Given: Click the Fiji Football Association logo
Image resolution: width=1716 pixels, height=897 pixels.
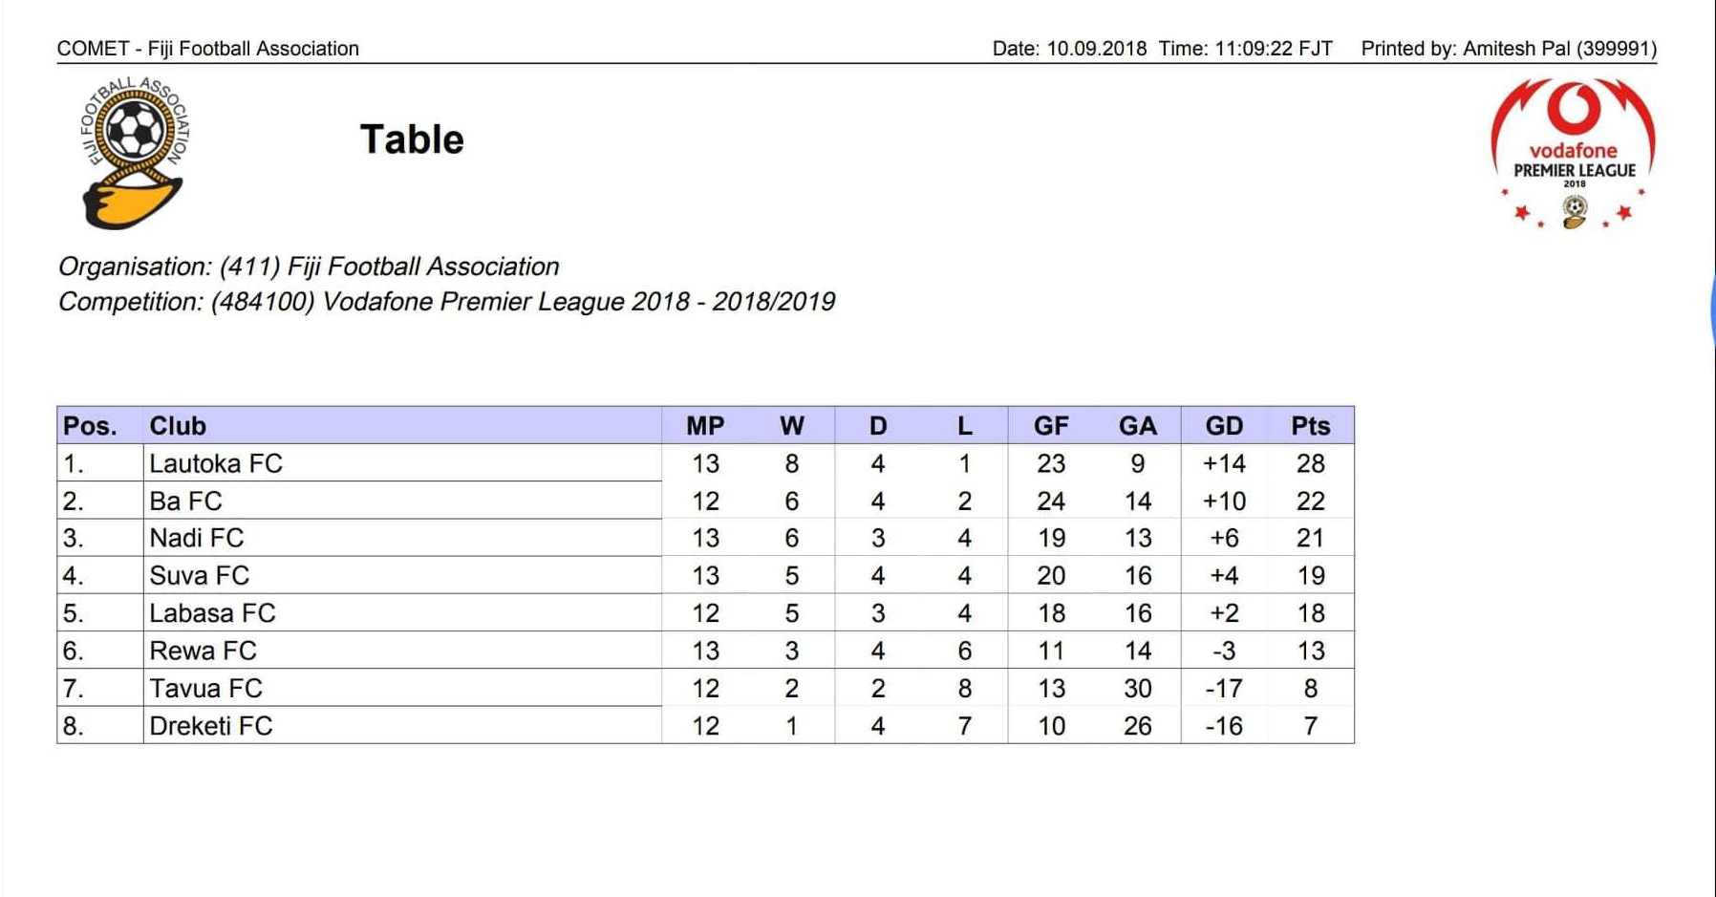Looking at the screenshot, I should click(134, 153).
